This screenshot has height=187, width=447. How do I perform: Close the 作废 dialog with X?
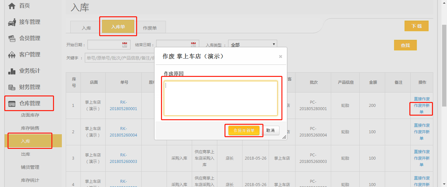point(280,56)
